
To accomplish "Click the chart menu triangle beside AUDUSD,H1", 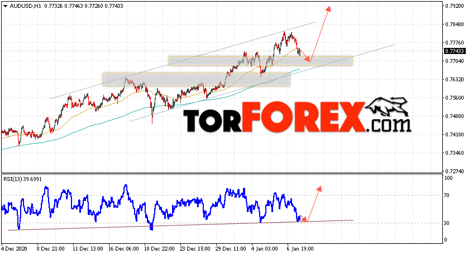I will click(6, 6).
